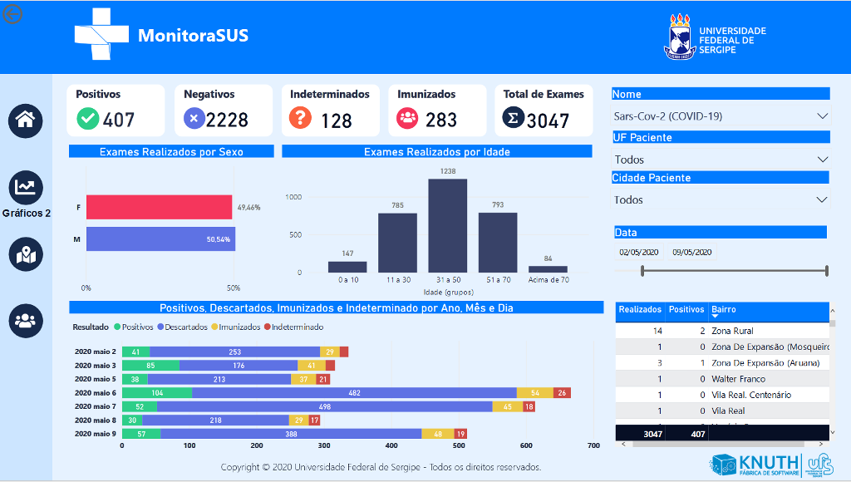This screenshot has height=482, width=851.
Task: Sort table by Realizados column header
Action: pos(640,309)
